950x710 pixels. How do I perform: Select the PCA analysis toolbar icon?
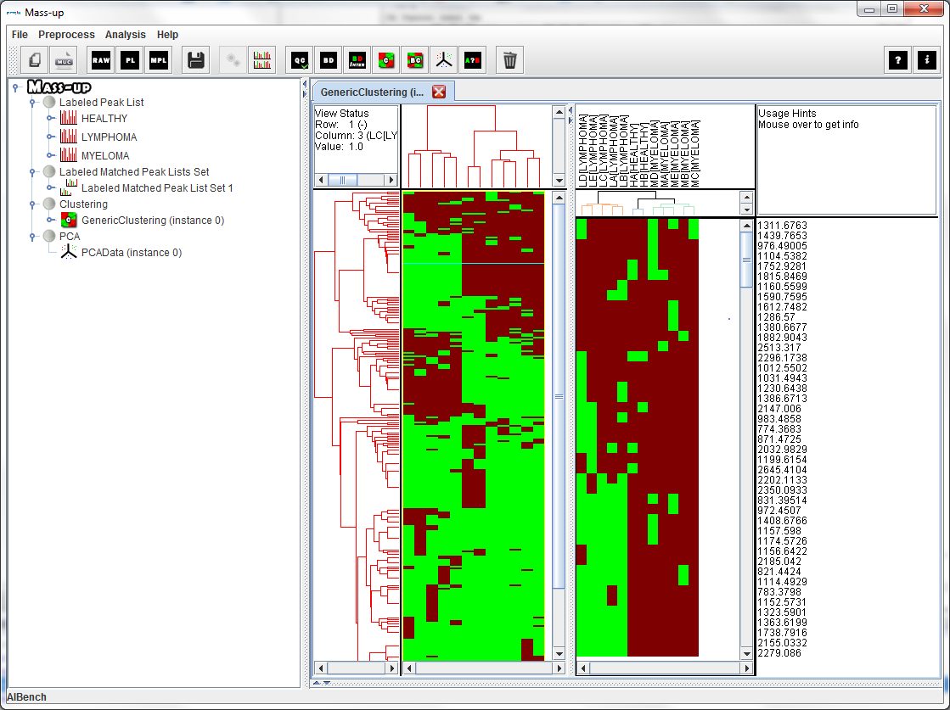pyautogui.click(x=443, y=59)
